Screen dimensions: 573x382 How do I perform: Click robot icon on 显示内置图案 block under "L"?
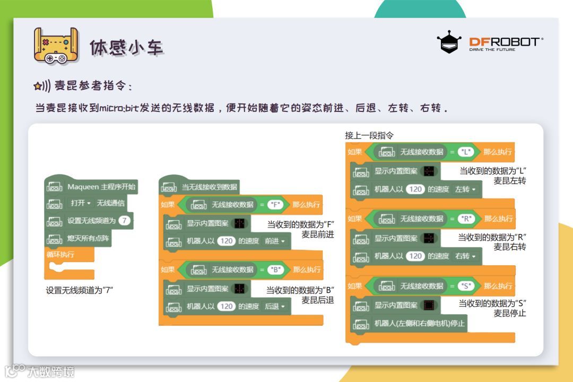361,171
